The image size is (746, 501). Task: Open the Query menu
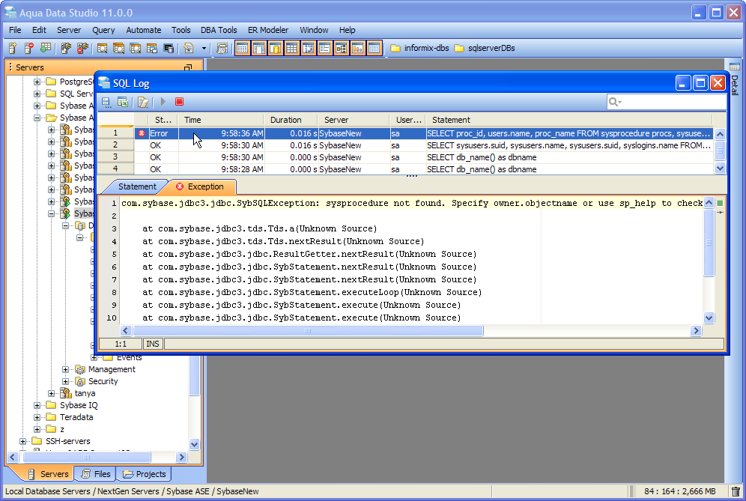[x=103, y=30]
